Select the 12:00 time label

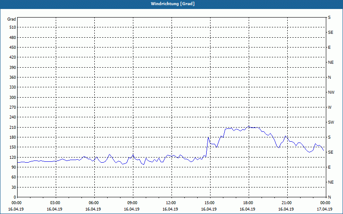coord(172,203)
